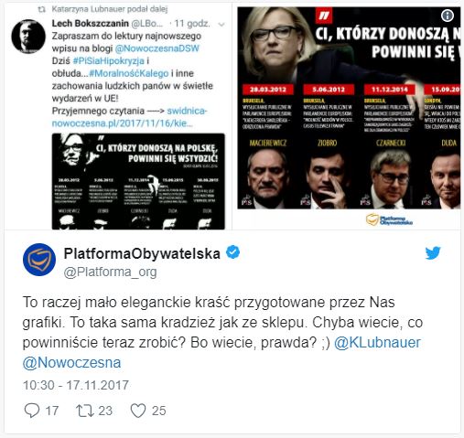Visit the @NowoczesnaDSW mention
This screenshot has width=464, height=438.
(156, 48)
